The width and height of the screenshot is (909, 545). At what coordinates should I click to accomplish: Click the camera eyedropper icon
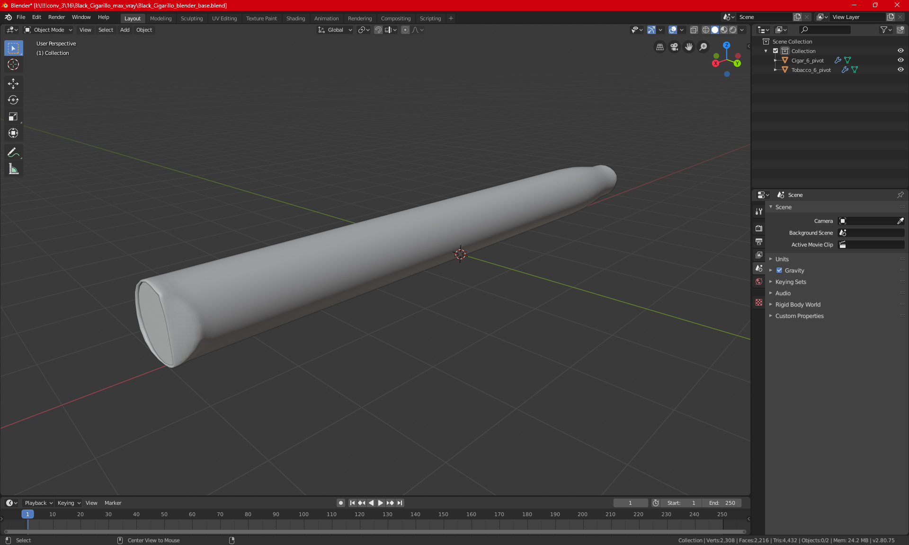pos(900,221)
